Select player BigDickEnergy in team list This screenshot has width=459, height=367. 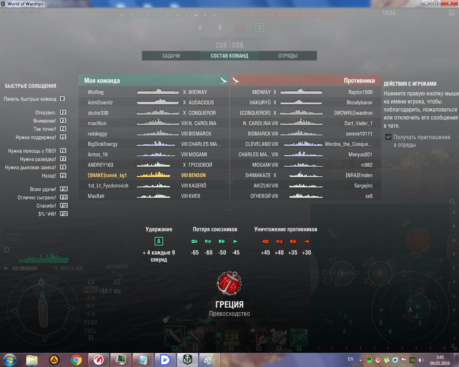[103, 144]
